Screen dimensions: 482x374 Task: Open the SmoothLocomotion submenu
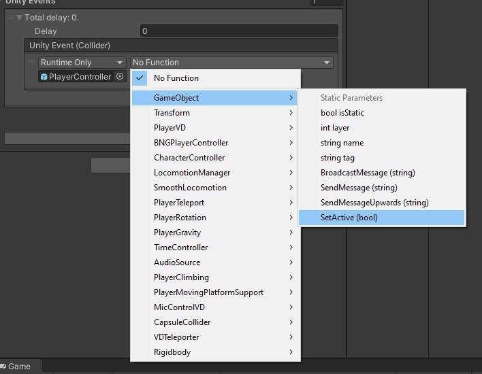click(216, 188)
